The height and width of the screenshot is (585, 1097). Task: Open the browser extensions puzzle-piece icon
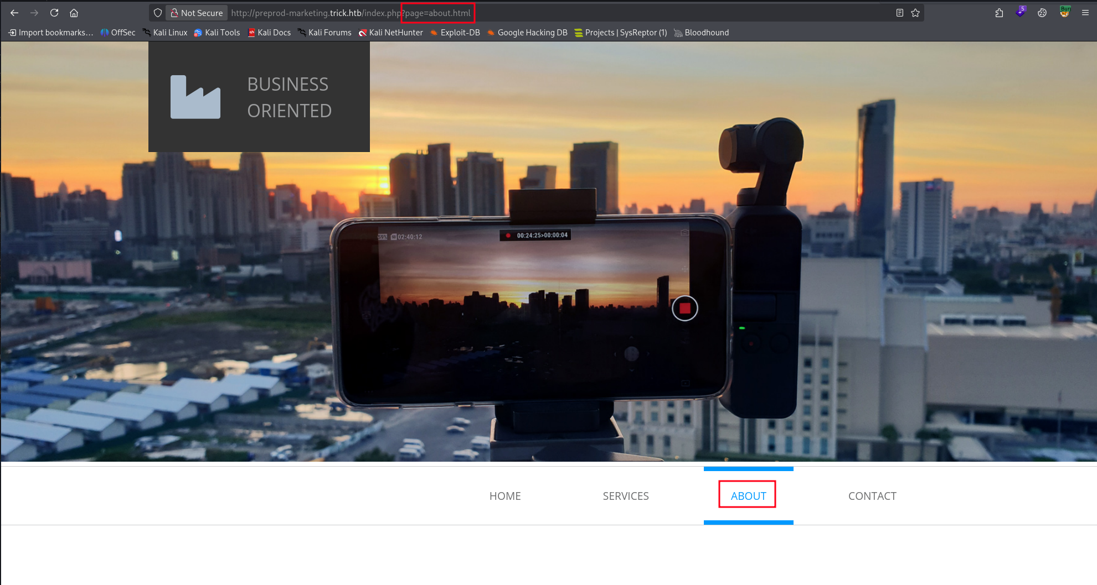coord(999,13)
